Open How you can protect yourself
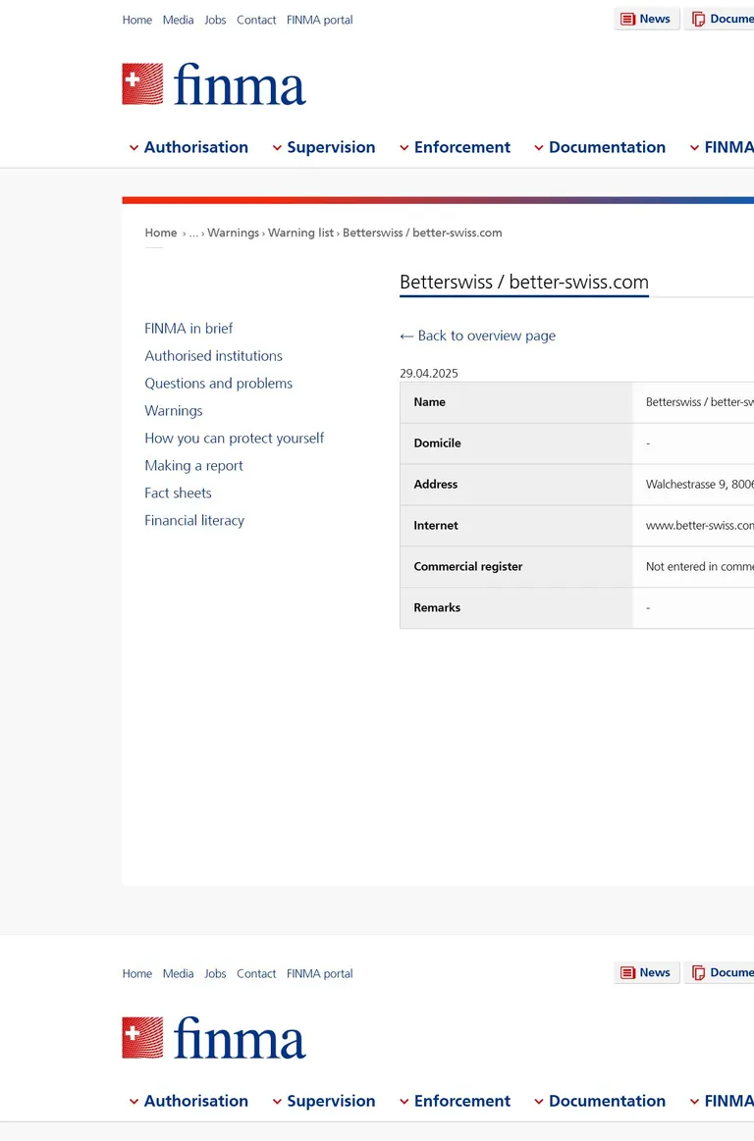Viewport: 754px width, 1141px height. [x=235, y=439]
